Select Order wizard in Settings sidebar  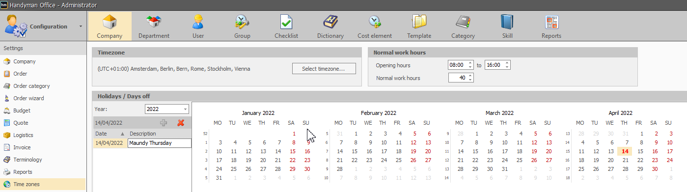coord(43,98)
